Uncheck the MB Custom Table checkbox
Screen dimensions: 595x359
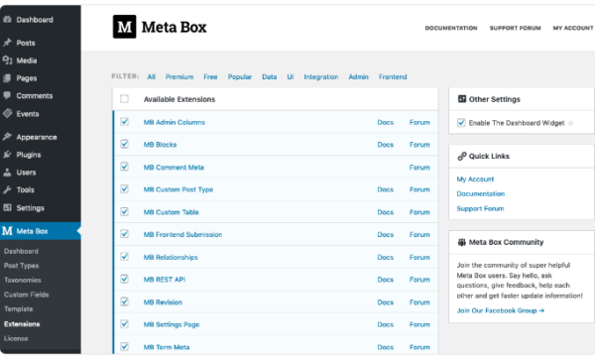point(125,212)
